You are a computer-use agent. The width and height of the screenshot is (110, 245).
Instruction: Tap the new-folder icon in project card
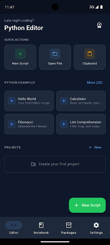pos(33,164)
